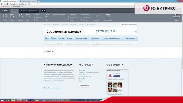Click the yellow Create element button
The height and width of the screenshot is (103, 183).
pos(59,15)
